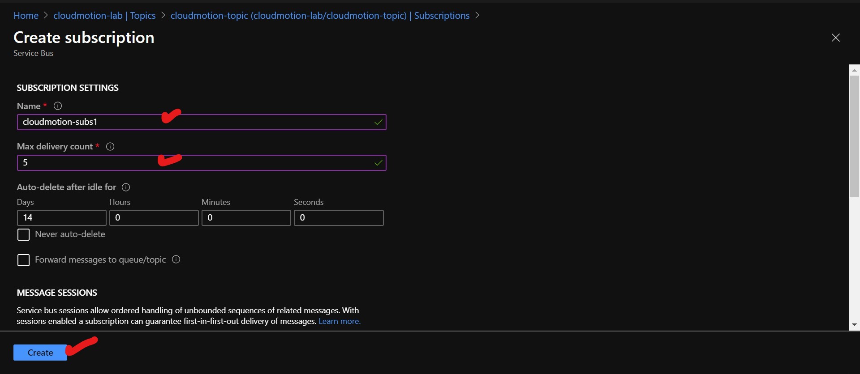
Task: Show info tooltip for Name field
Action: pos(58,106)
